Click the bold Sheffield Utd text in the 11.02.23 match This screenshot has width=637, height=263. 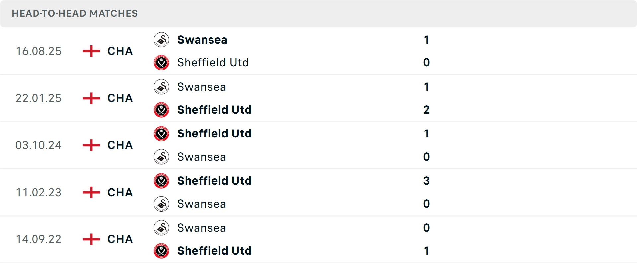[x=214, y=181]
